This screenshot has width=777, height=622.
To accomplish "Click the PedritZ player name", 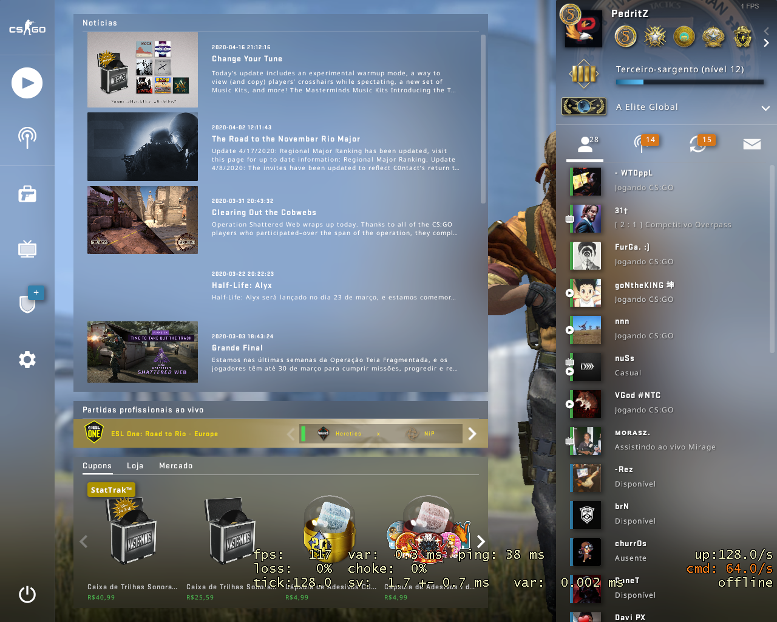I will pyautogui.click(x=629, y=13).
